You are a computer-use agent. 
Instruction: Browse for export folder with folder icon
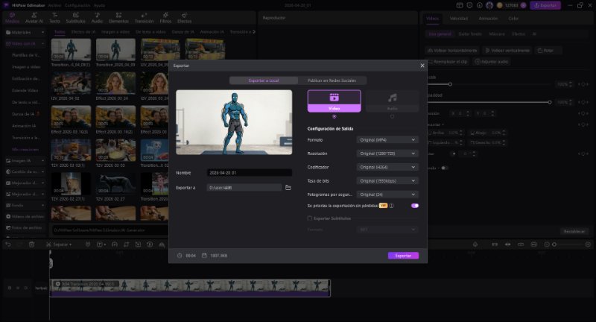click(x=288, y=187)
